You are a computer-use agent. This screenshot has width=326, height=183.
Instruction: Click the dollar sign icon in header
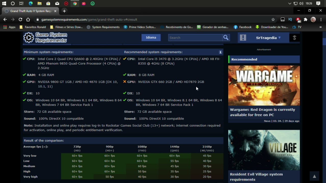tap(294, 38)
